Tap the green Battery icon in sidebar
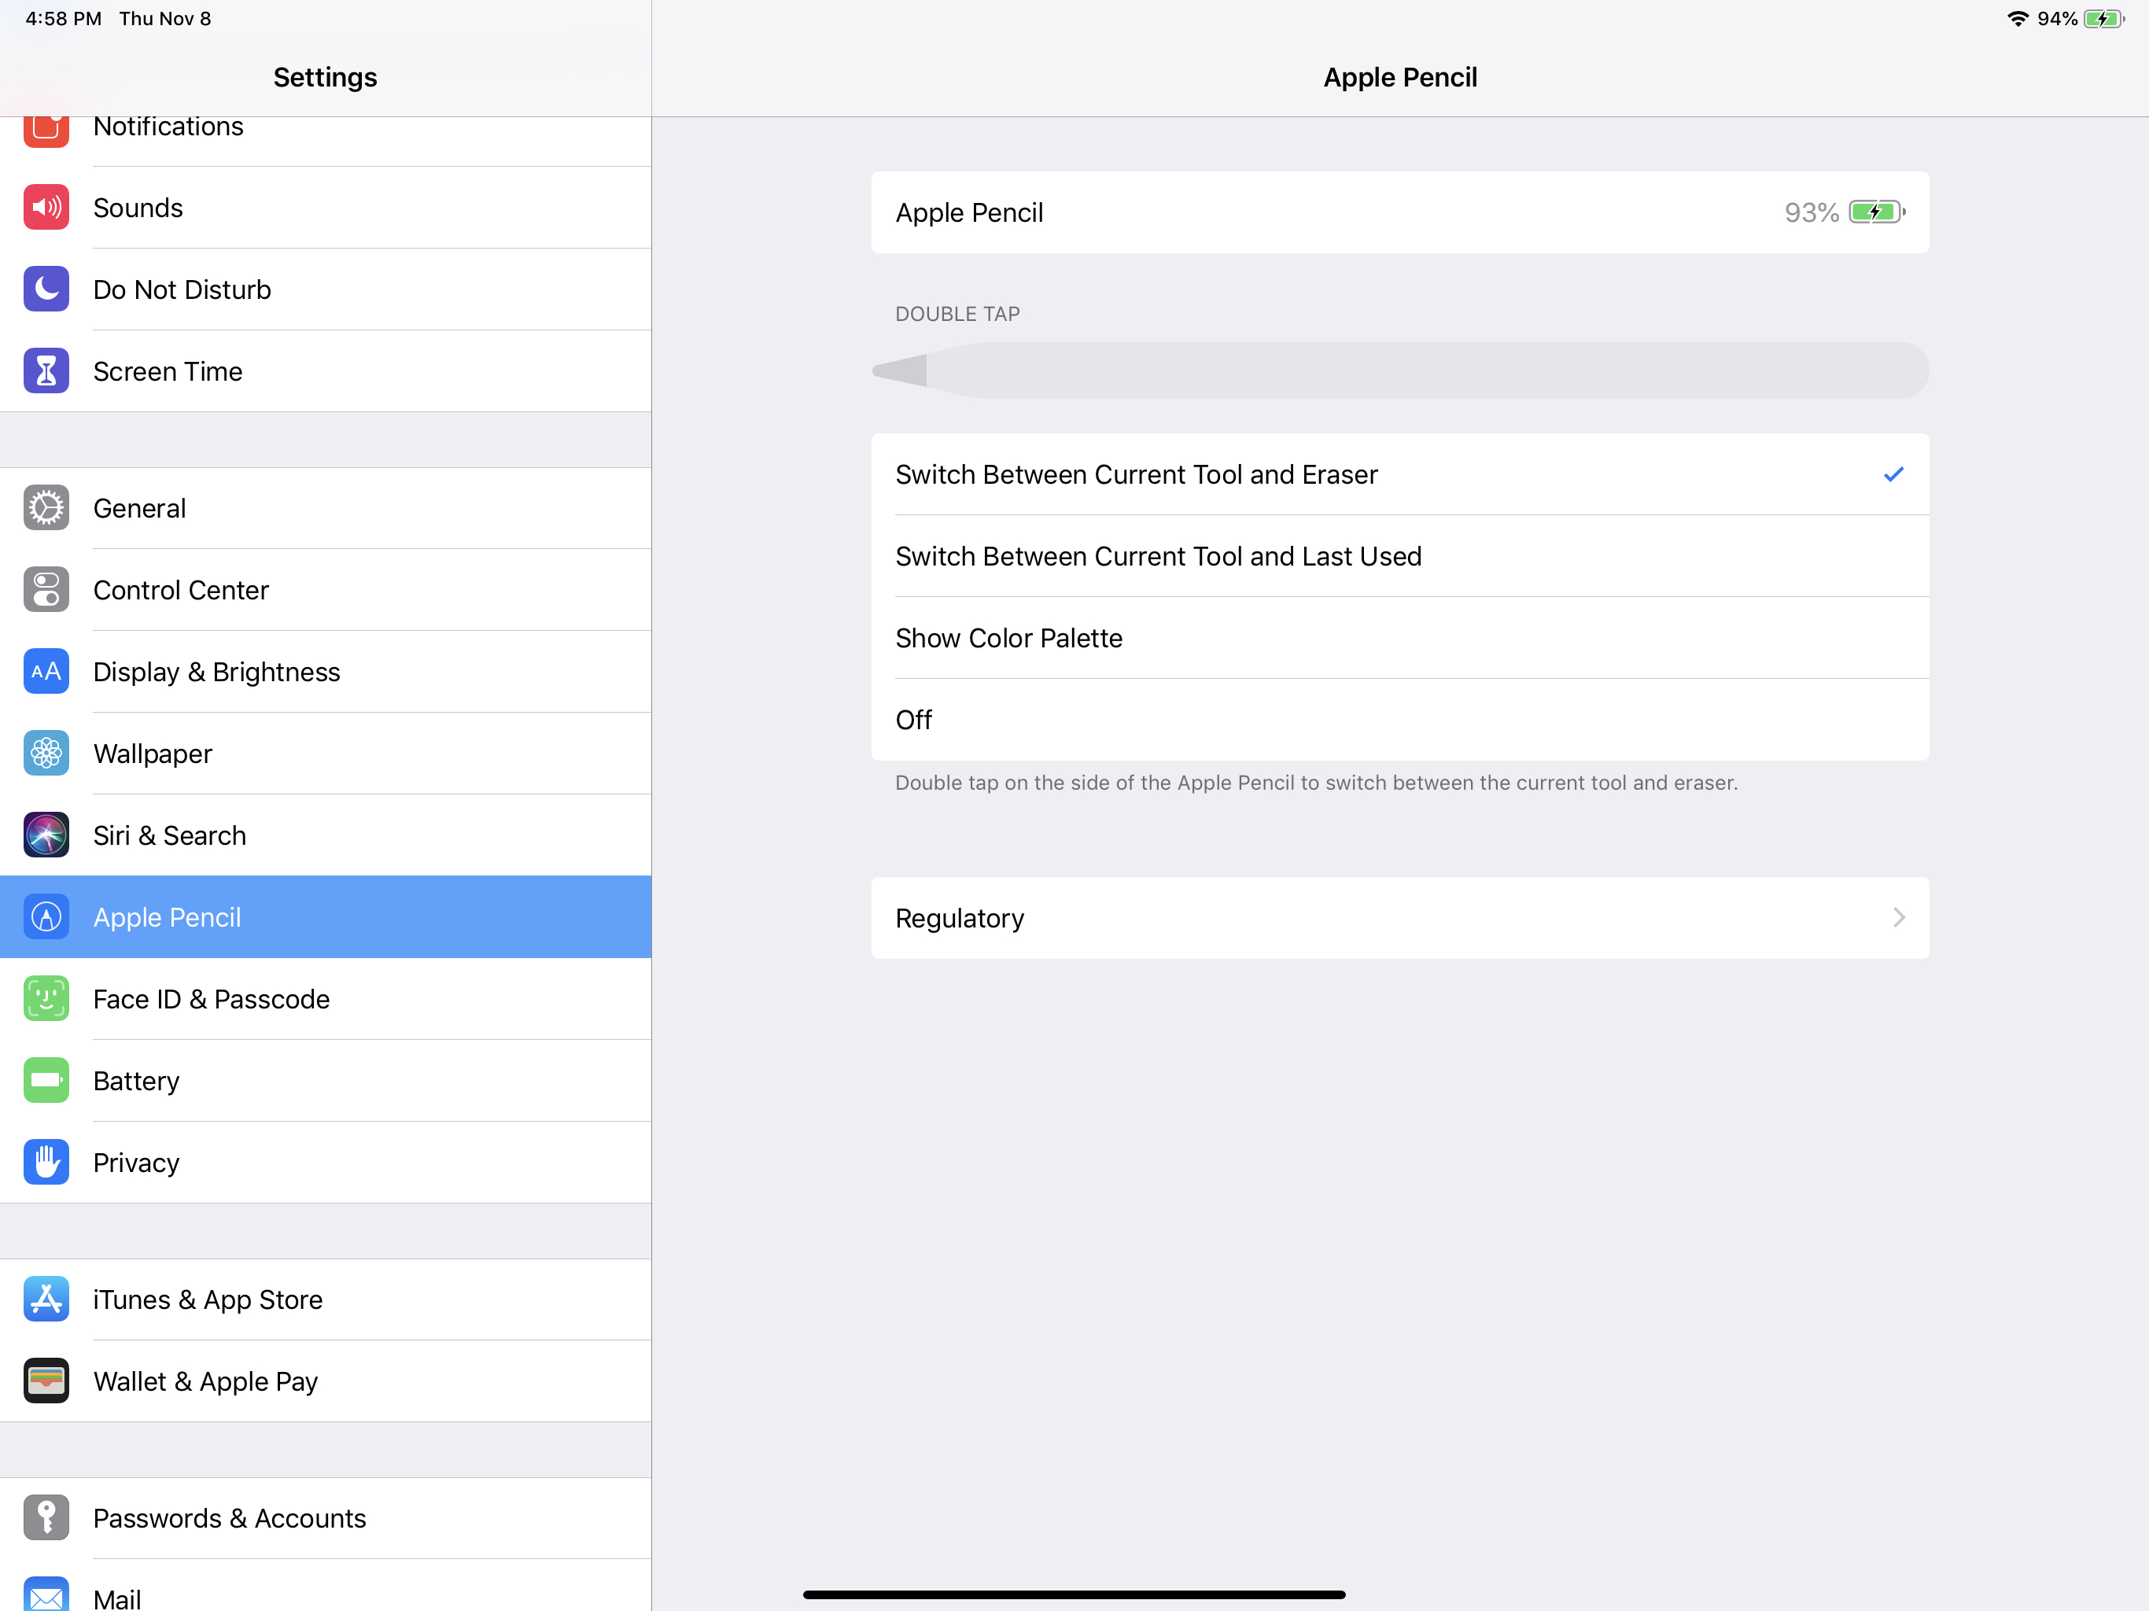 click(46, 1081)
